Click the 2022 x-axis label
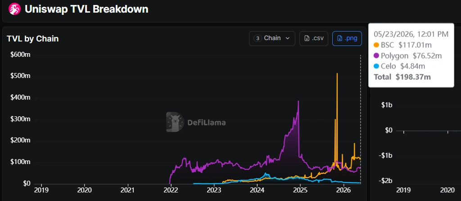The height and width of the screenshot is (201, 461). (171, 190)
